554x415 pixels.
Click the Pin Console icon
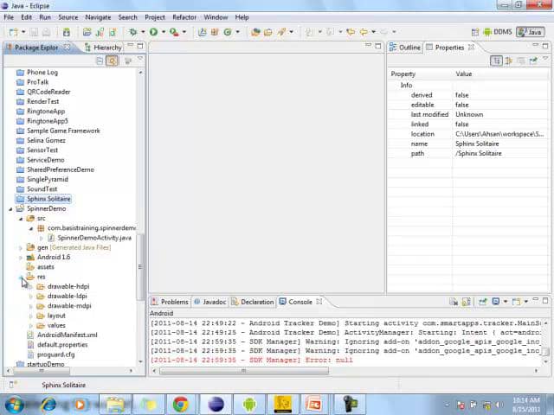[x=483, y=302]
